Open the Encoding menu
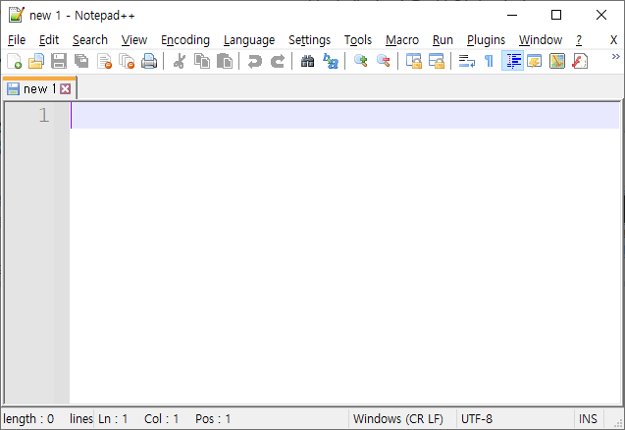 [185, 40]
